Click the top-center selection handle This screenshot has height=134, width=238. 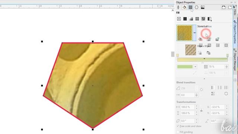[x=93, y=41]
